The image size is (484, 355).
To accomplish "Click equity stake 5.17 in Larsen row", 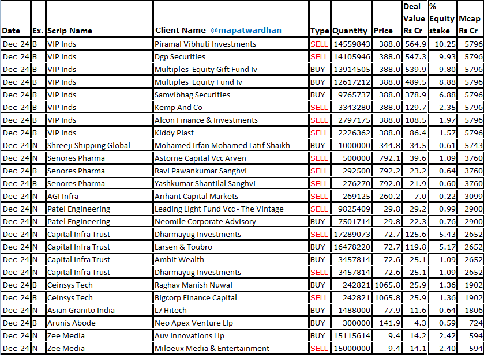I will click(447, 247).
